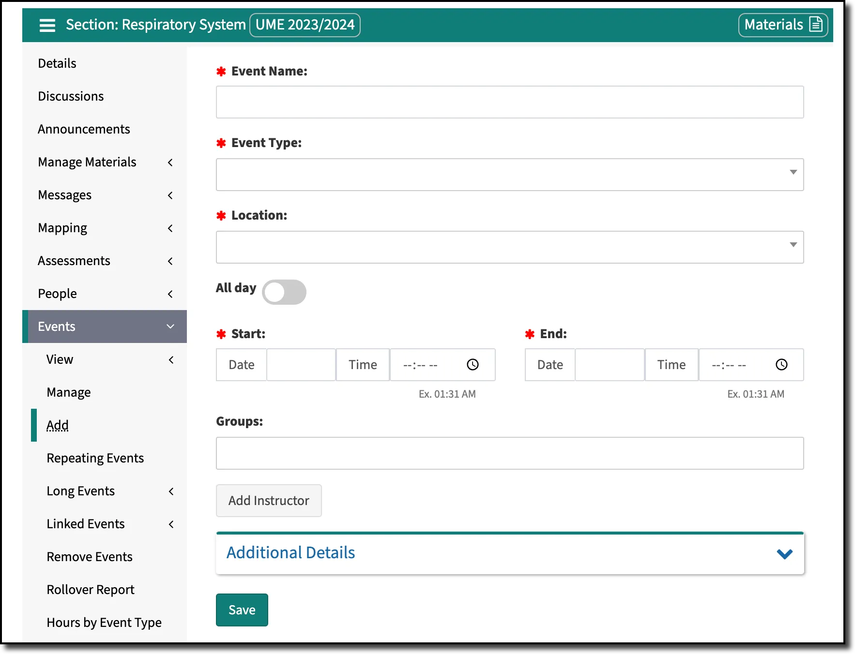Open the Start time clock picker
This screenshot has height=654, width=855.
click(473, 365)
